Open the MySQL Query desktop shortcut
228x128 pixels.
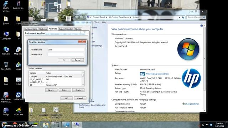pos(6,6)
